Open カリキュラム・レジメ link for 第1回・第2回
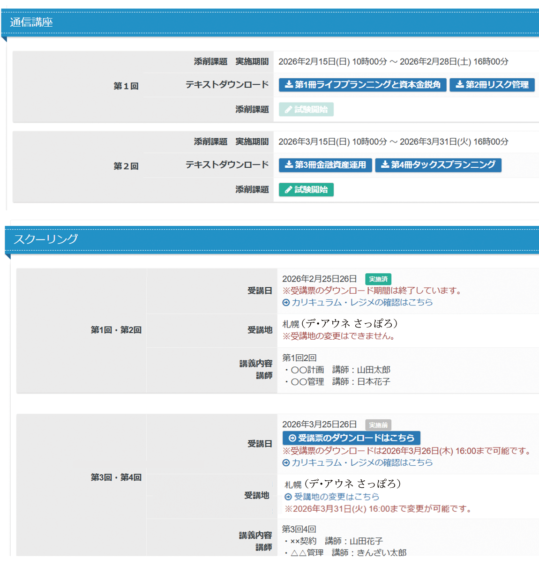 tap(362, 303)
